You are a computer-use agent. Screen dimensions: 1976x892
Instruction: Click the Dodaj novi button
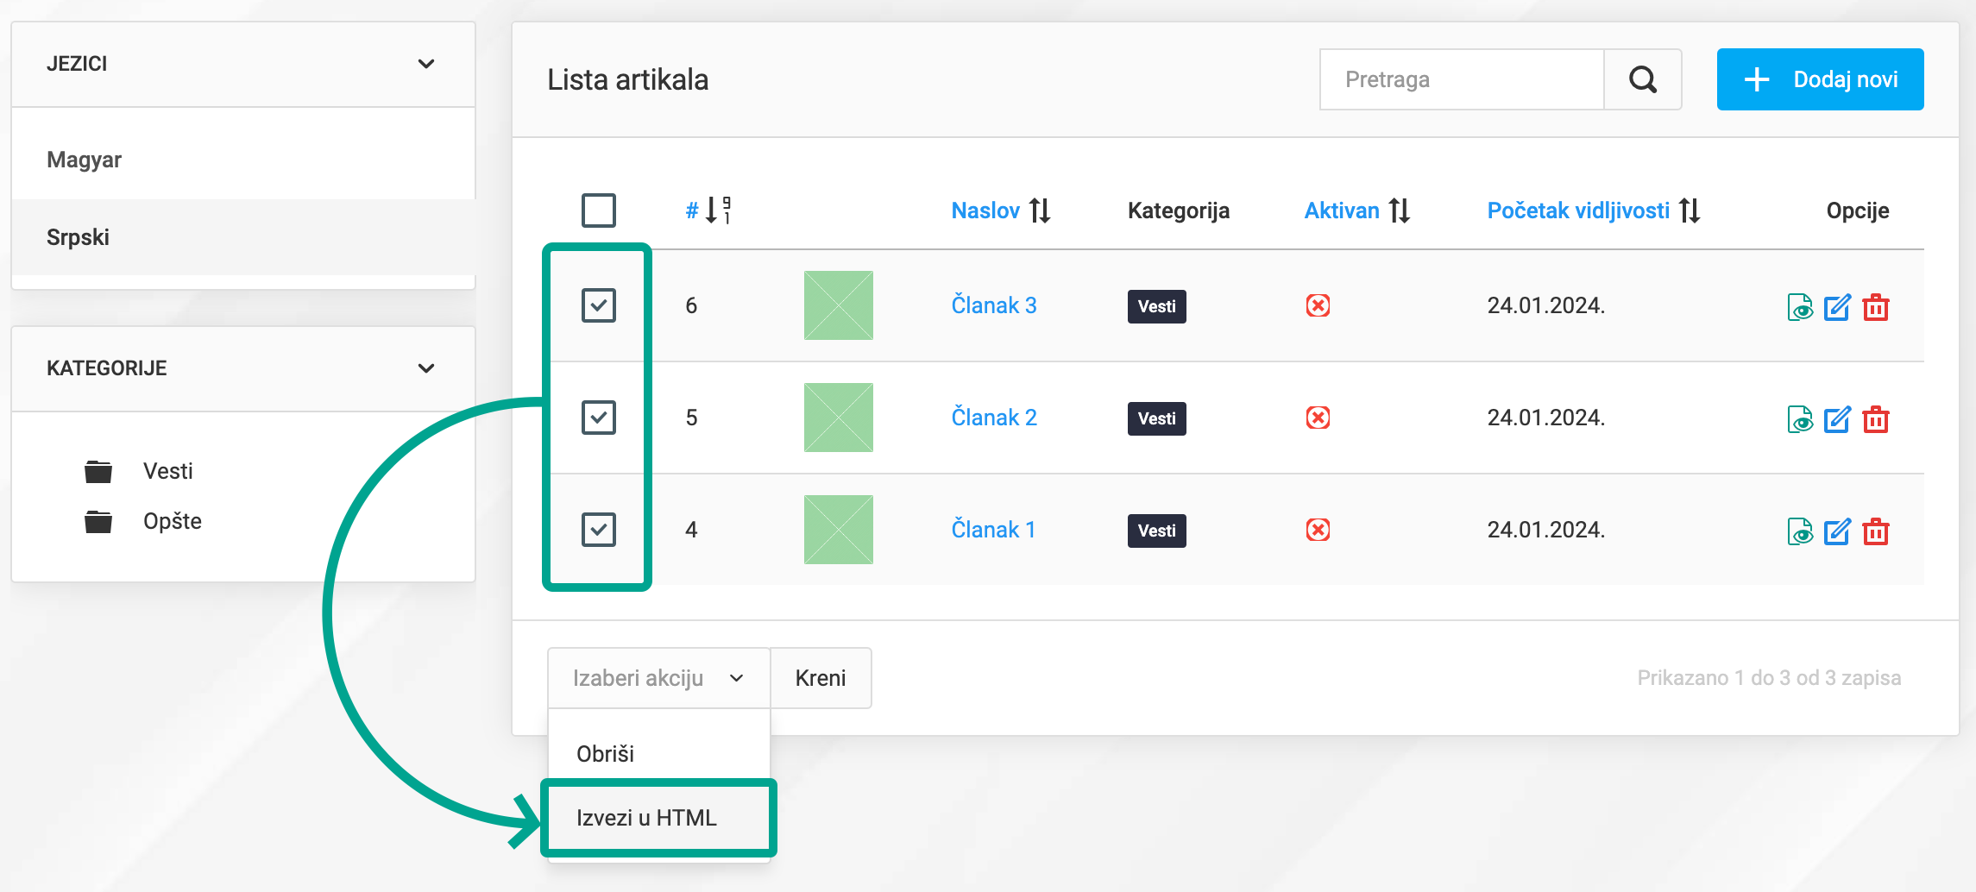pos(1819,79)
